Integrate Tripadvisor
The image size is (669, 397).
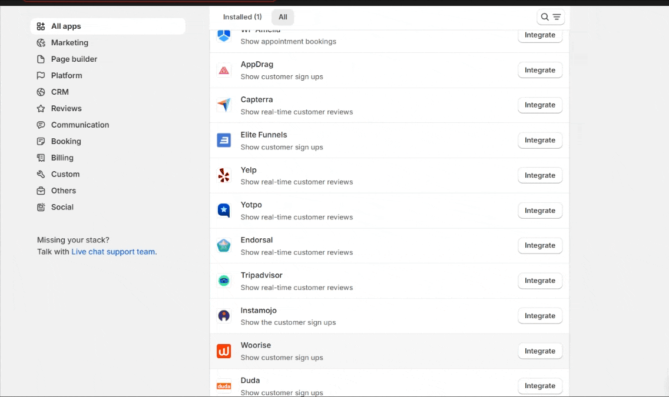coord(540,281)
